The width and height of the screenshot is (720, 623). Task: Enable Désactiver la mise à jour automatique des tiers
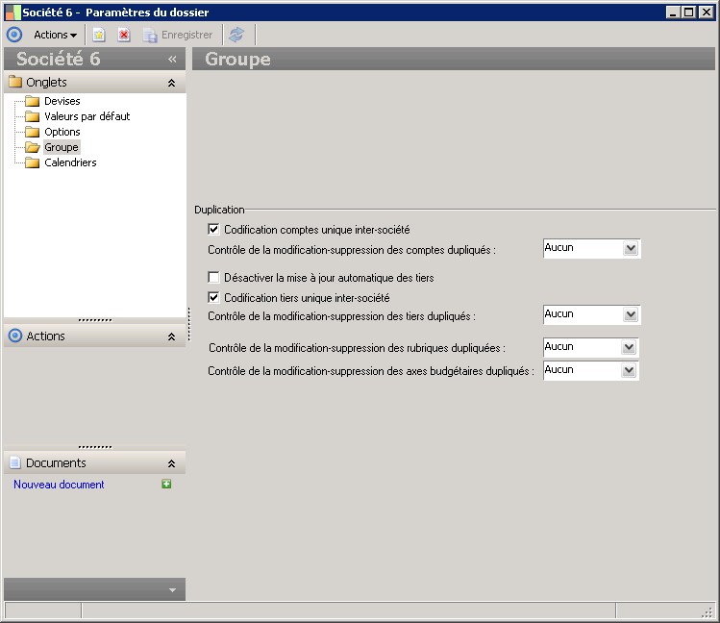pos(213,277)
